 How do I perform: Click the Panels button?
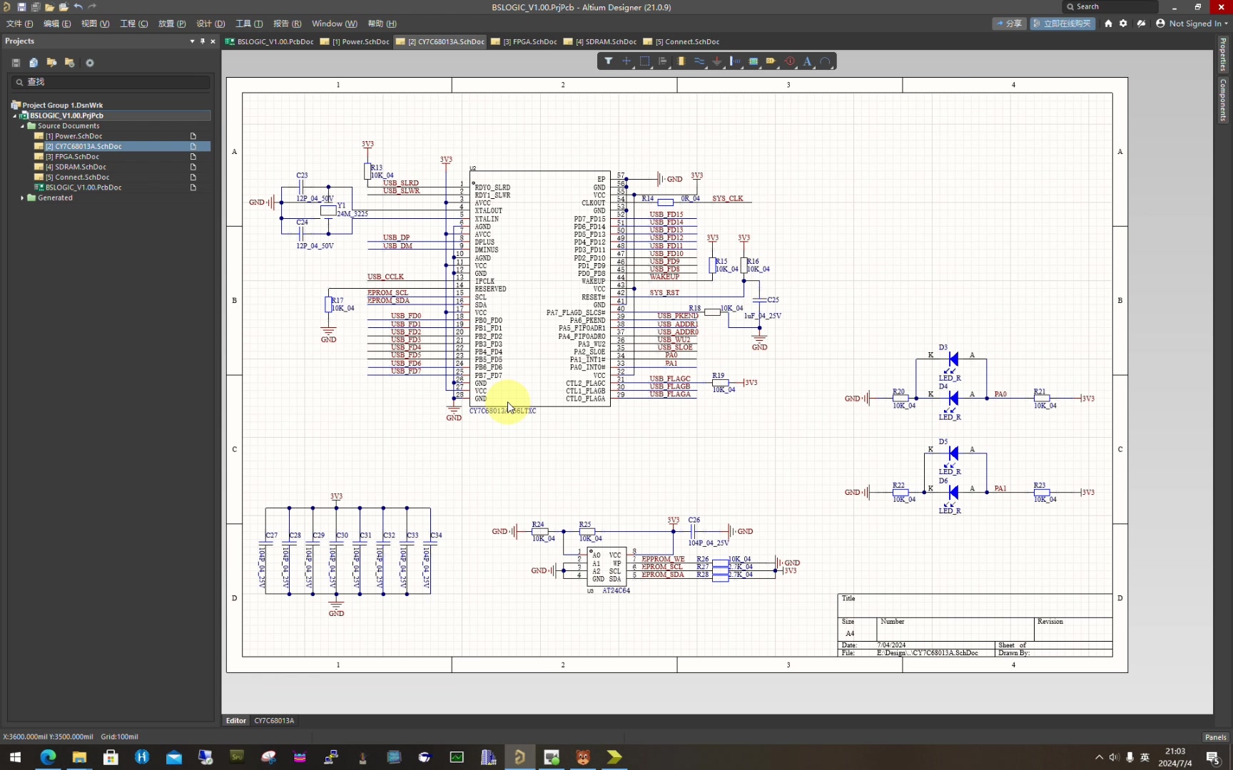[x=1215, y=737]
